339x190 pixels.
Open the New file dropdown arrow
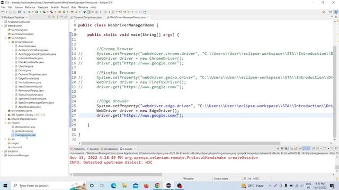pyautogui.click(x=6, y=12)
